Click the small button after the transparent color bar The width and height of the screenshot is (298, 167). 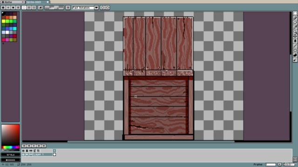68,7
